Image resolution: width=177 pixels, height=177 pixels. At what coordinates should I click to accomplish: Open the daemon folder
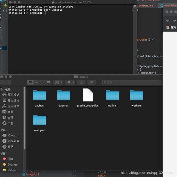(63, 95)
